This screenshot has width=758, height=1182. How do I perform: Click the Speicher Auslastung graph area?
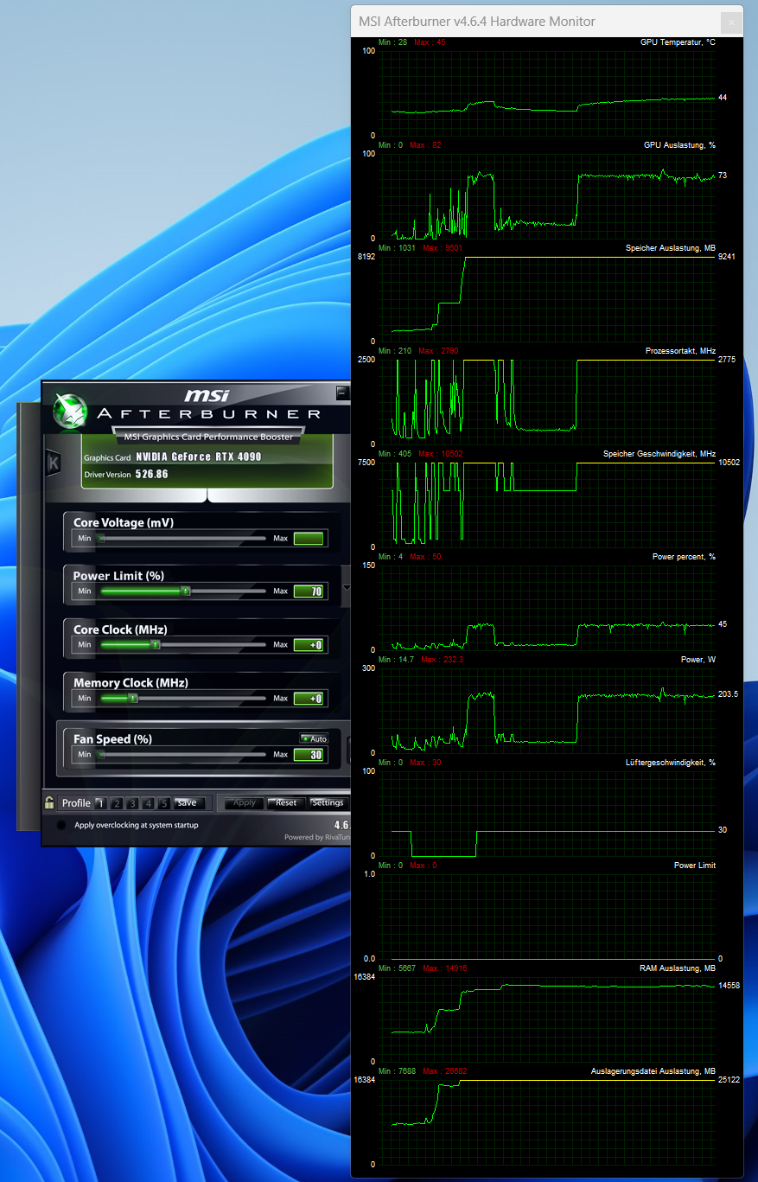point(547,299)
